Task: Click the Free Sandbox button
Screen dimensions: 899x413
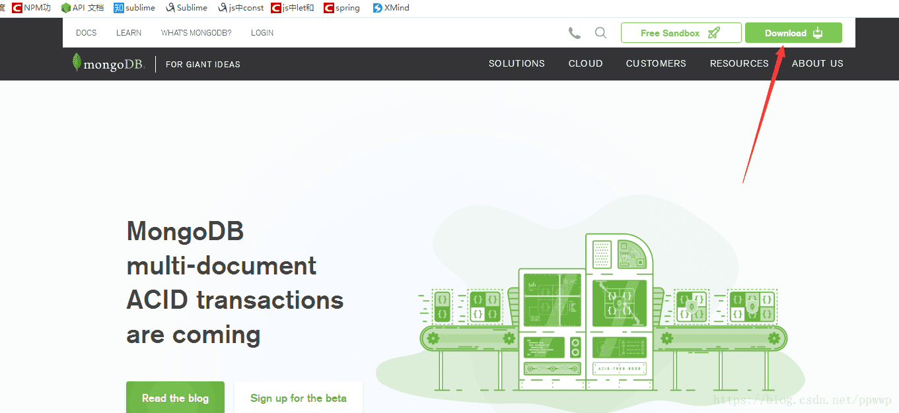Action: 681,33
